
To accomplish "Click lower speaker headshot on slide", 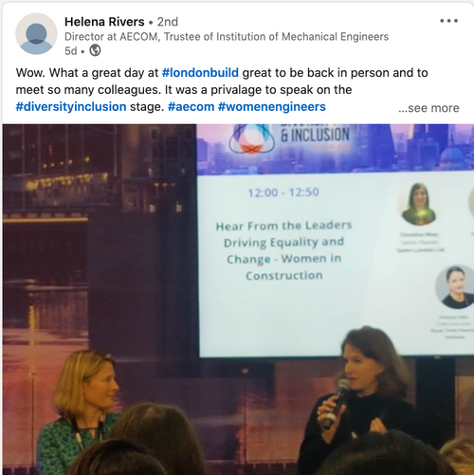I will (x=455, y=287).
